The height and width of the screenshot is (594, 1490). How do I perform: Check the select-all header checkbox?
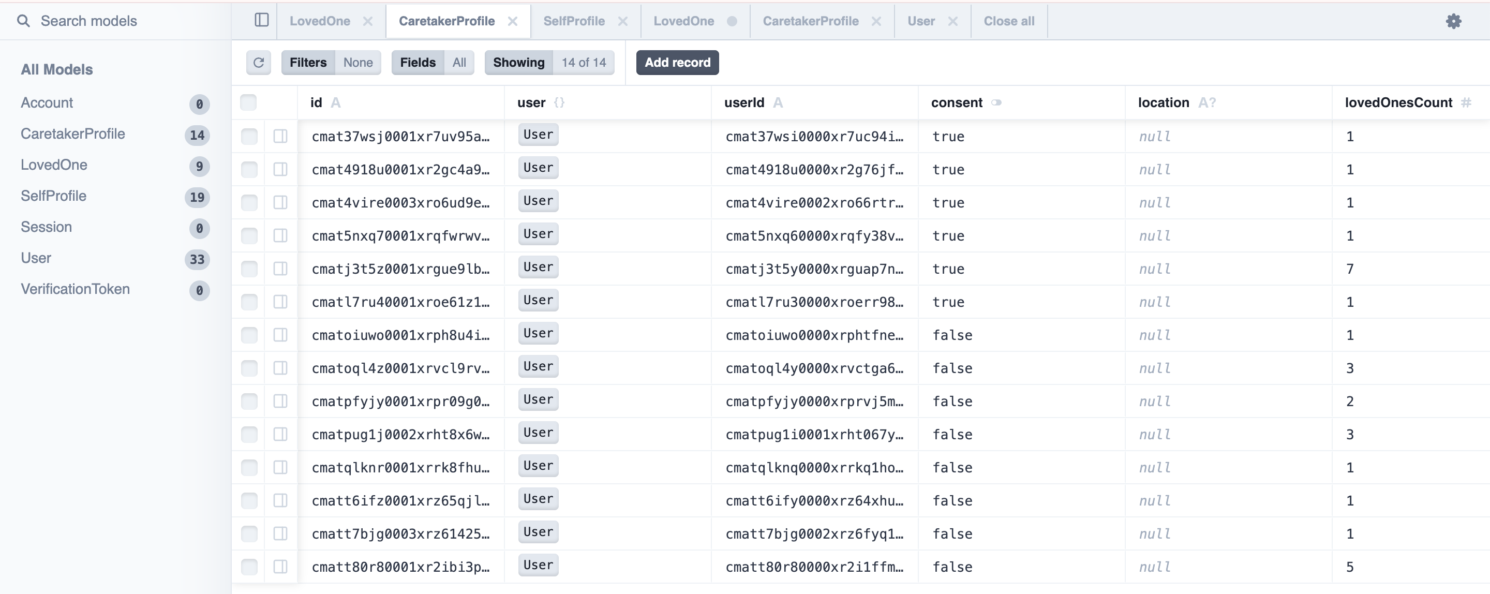(x=249, y=102)
